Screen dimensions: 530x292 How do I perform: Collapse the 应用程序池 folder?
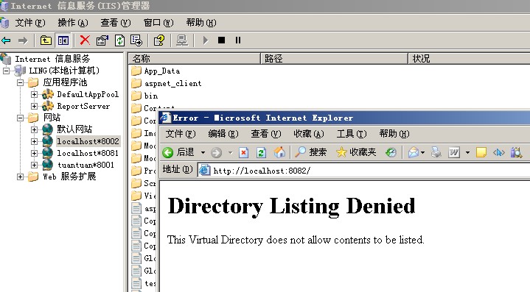pos(21,82)
